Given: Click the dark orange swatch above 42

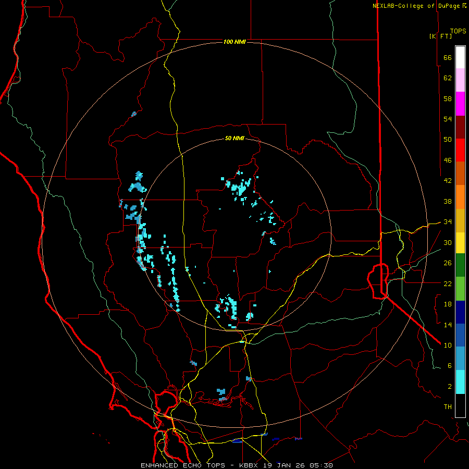Looking at the screenshot, I should coord(460,174).
